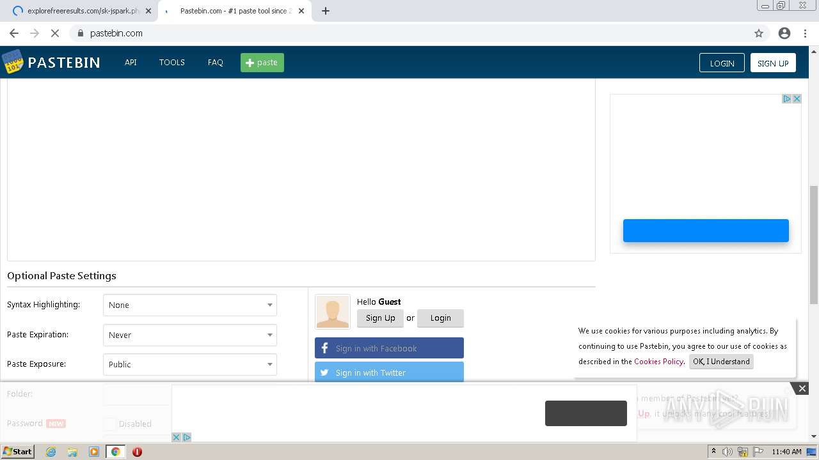Click the SIGN UP button in the header
This screenshot has height=460, width=819.
click(773, 63)
